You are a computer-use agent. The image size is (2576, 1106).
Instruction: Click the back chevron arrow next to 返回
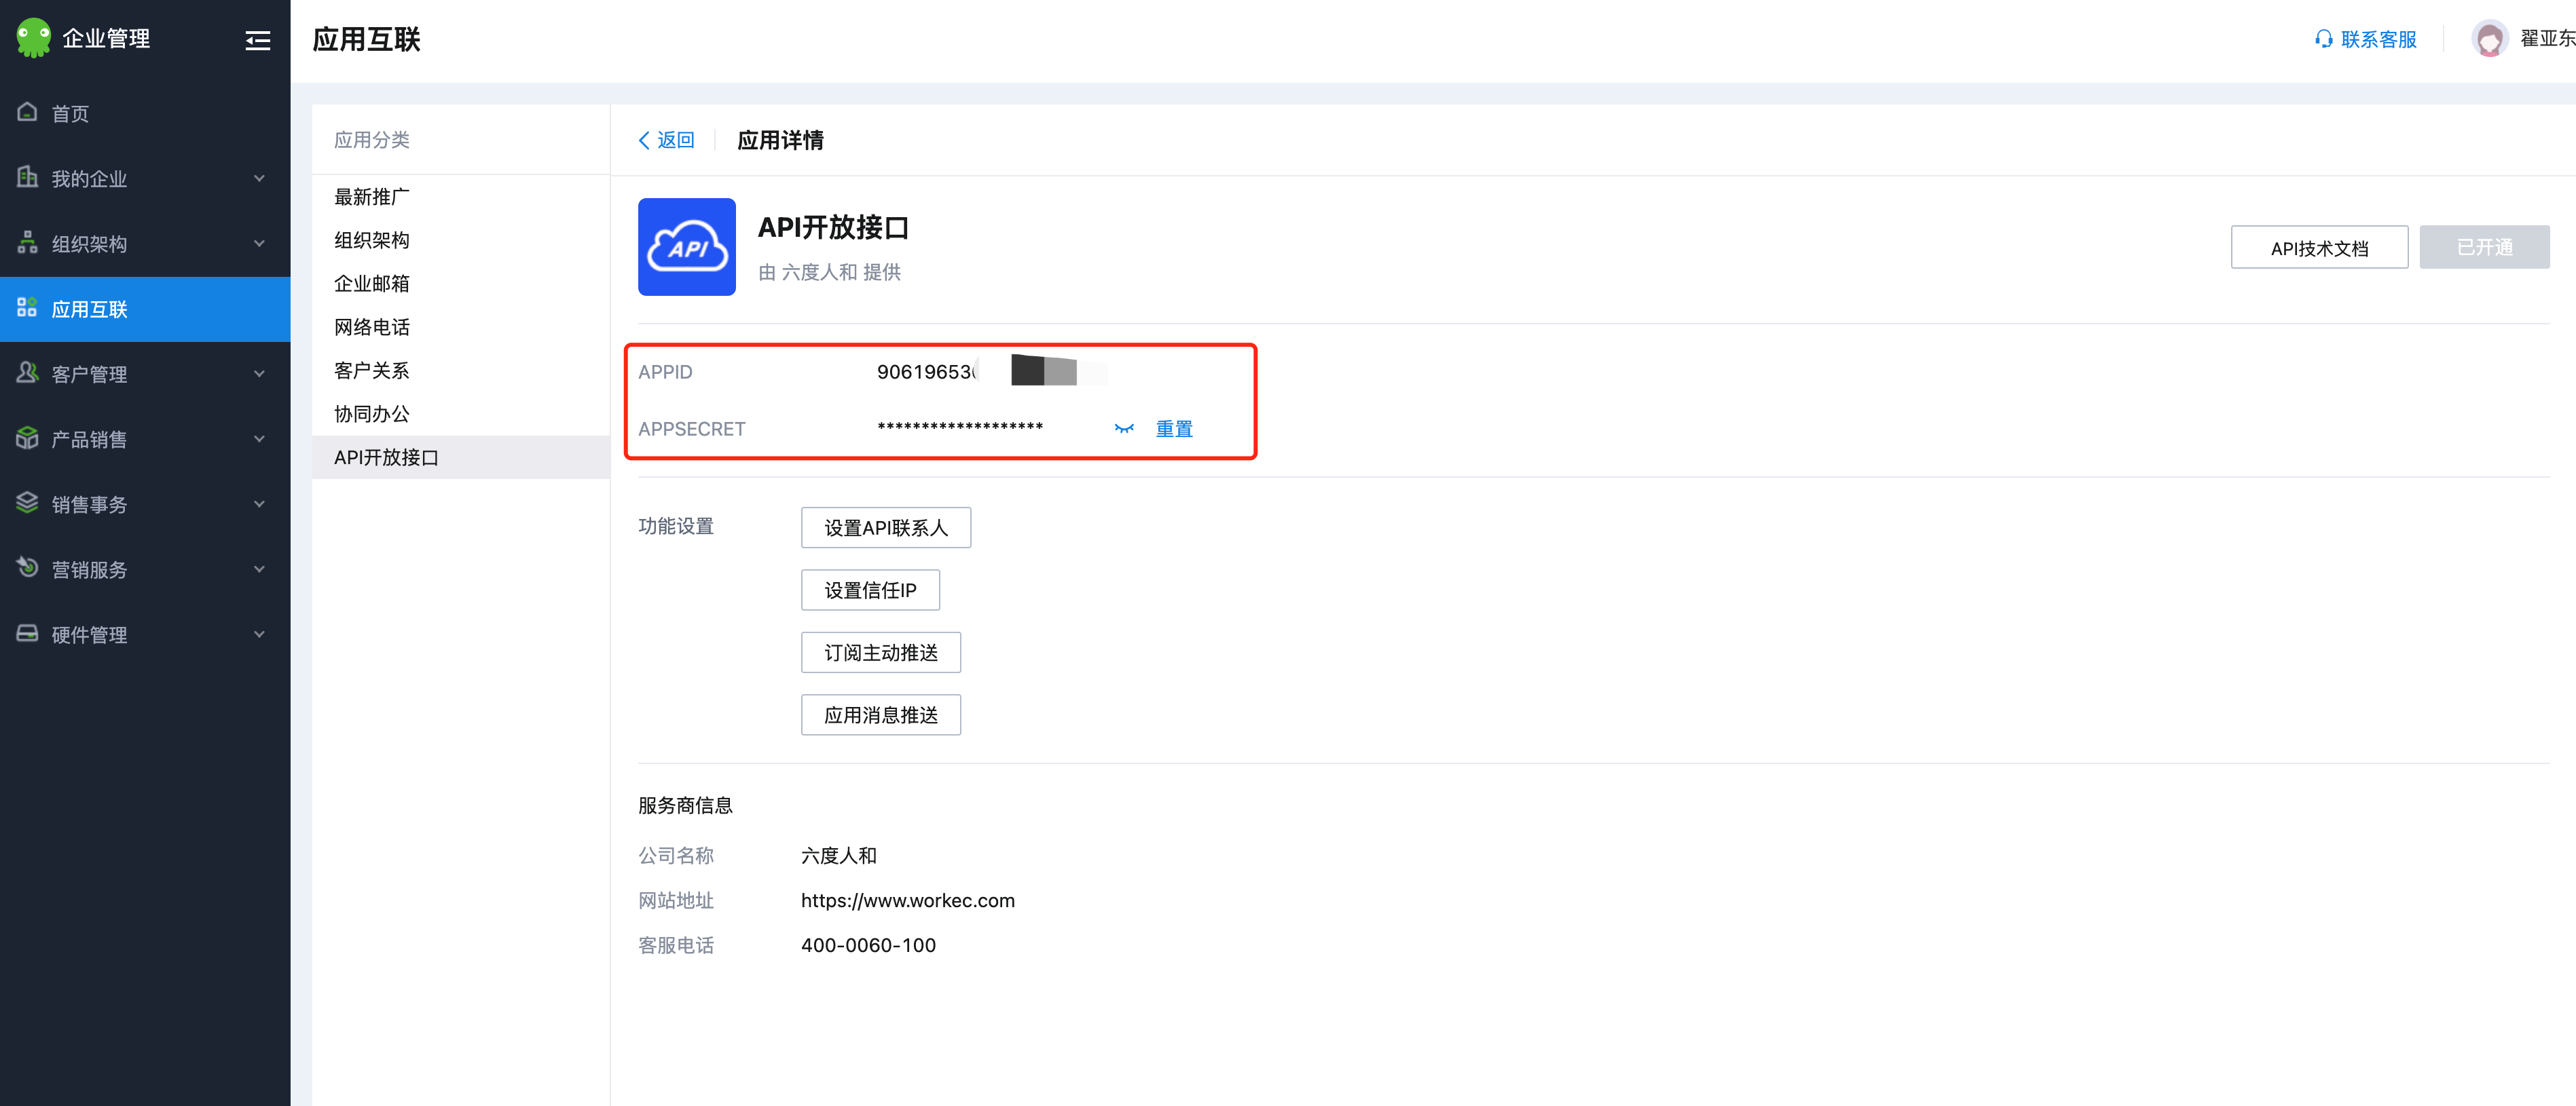tap(644, 141)
